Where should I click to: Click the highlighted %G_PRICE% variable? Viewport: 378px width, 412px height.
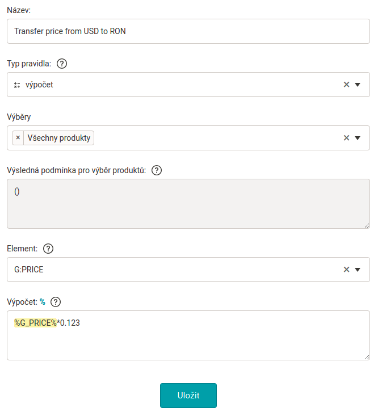(35, 323)
